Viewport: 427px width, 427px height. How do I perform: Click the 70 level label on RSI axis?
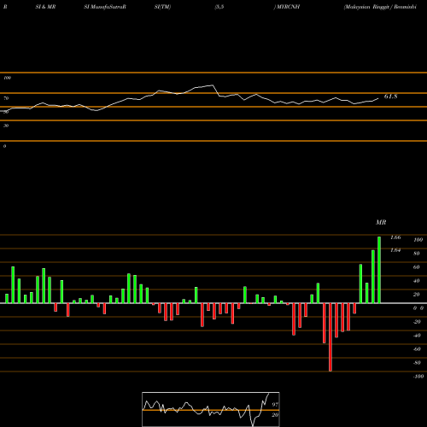(6, 98)
